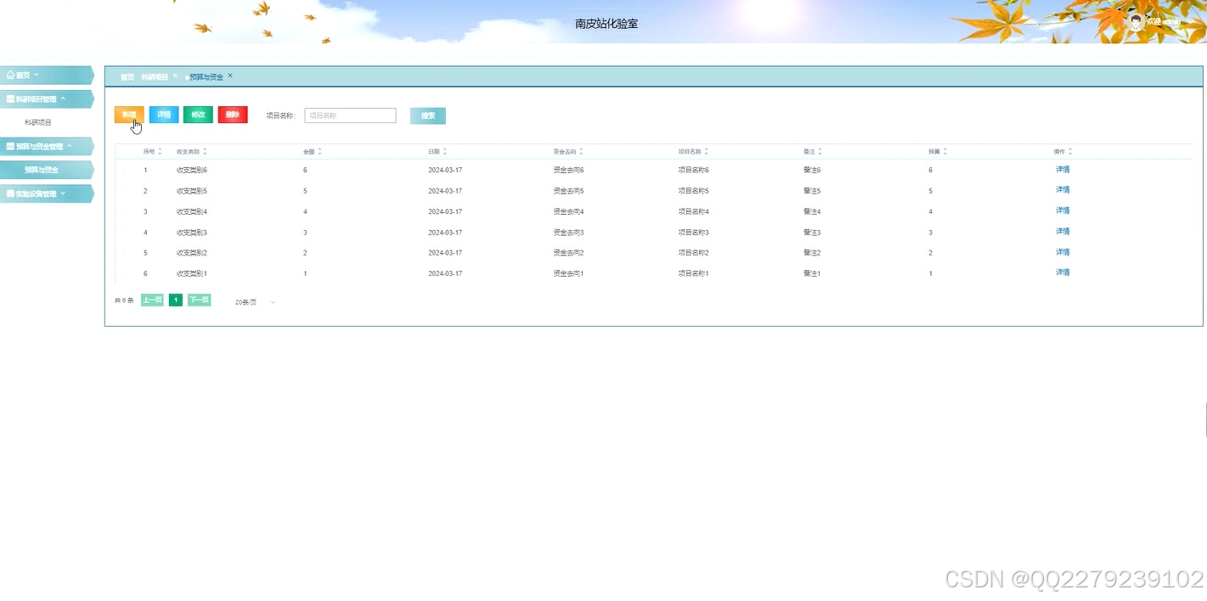Click the 科研项目管理 menu icon in sidebar
The width and height of the screenshot is (1207, 601).
click(x=9, y=98)
